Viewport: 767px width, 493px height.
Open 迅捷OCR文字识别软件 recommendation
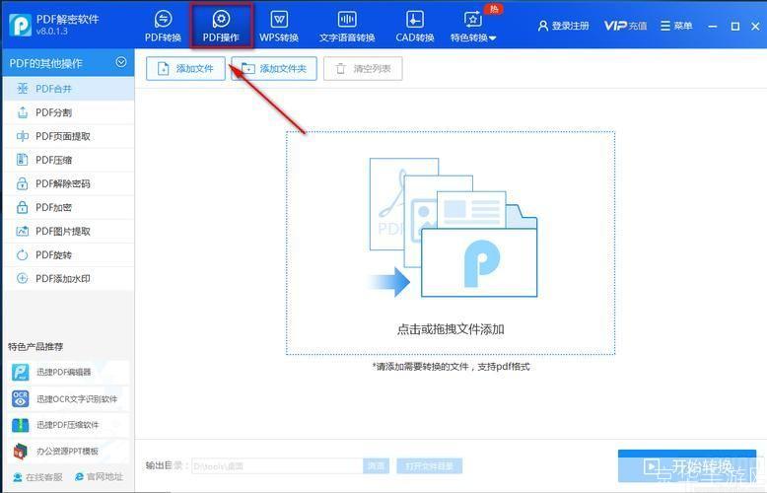(x=68, y=398)
